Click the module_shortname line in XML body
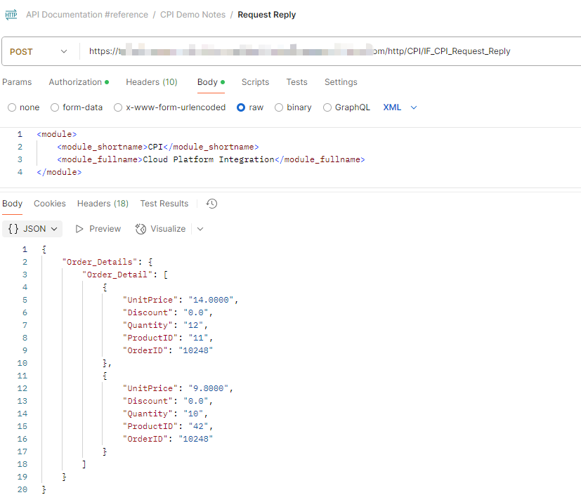The image size is (581, 495). point(158,147)
